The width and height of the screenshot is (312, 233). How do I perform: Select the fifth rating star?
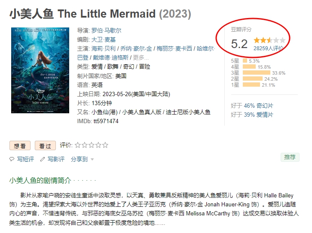[x=105, y=145]
